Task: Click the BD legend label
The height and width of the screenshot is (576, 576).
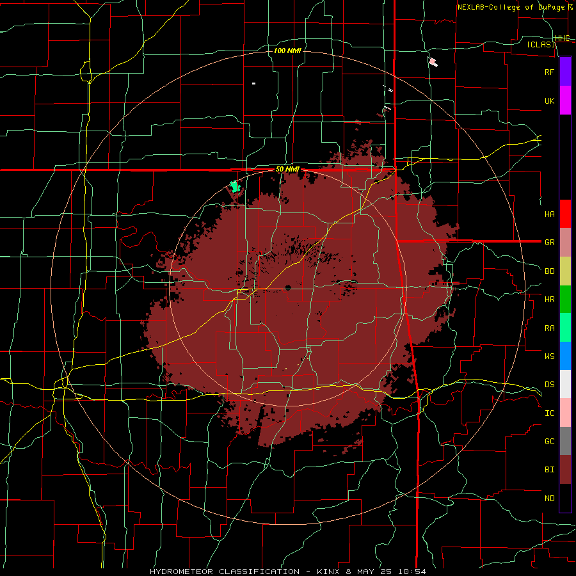Action: [549, 271]
